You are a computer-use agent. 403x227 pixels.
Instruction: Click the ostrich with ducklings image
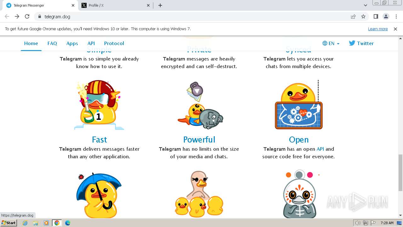click(x=199, y=194)
